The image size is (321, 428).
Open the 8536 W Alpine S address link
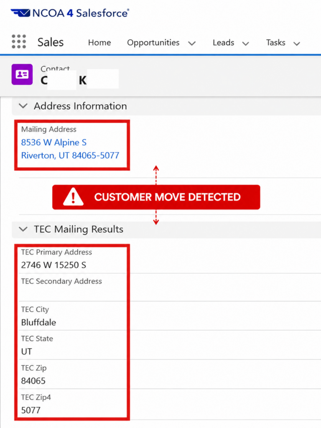54,142
